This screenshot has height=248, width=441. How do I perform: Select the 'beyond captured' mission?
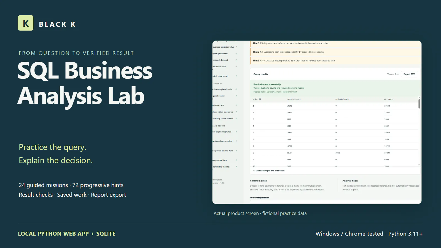point(222,132)
